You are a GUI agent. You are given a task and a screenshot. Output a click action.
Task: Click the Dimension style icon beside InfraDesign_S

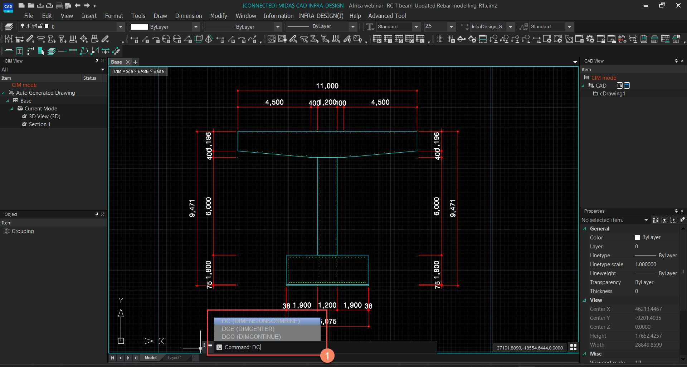pos(464,26)
